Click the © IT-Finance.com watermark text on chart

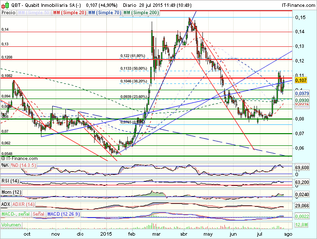tap(20, 159)
